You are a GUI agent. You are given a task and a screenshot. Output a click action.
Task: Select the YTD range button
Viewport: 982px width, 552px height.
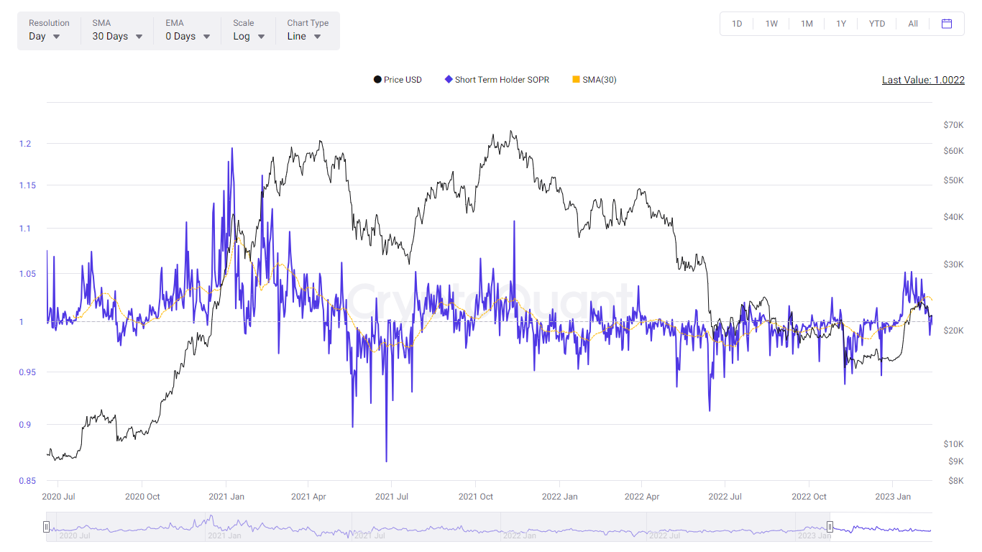coord(877,24)
